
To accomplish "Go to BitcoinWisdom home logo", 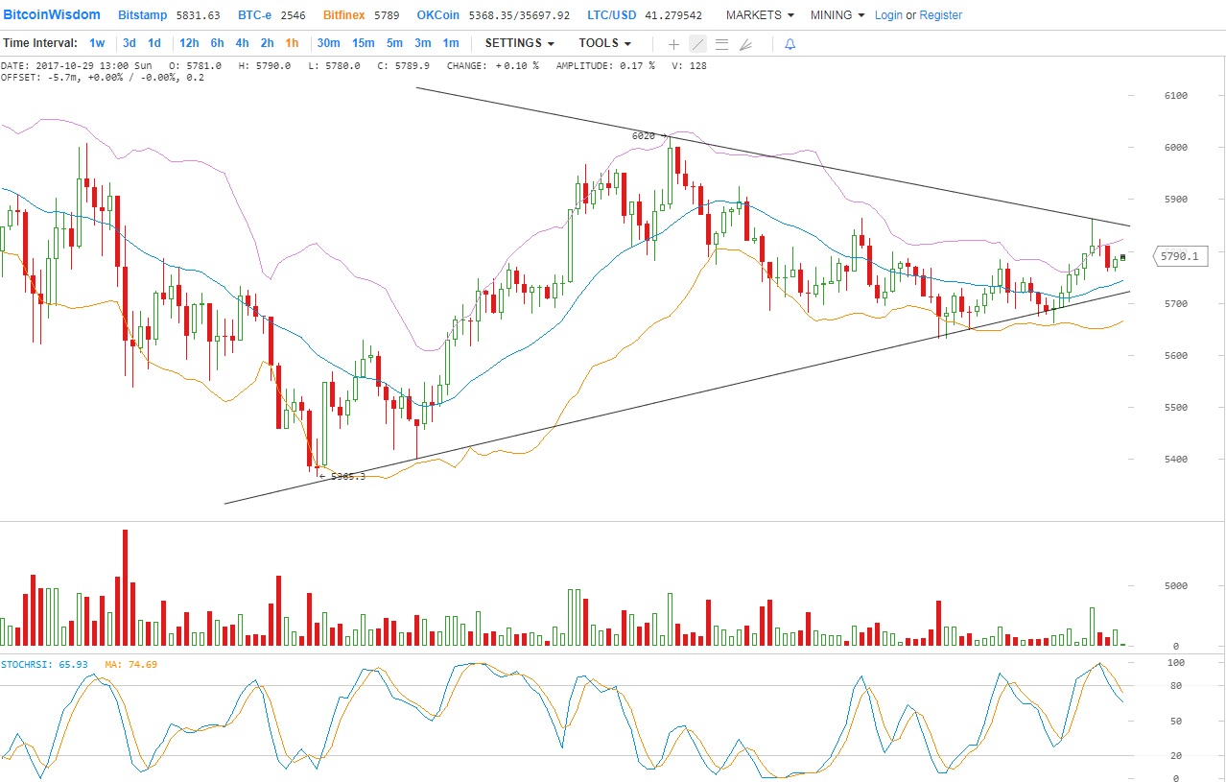I will pos(51,15).
